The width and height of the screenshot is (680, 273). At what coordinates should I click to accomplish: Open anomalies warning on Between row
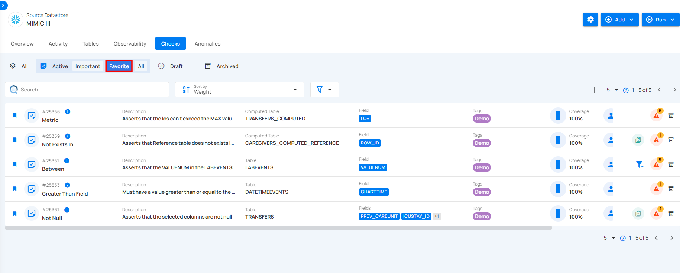657,164
